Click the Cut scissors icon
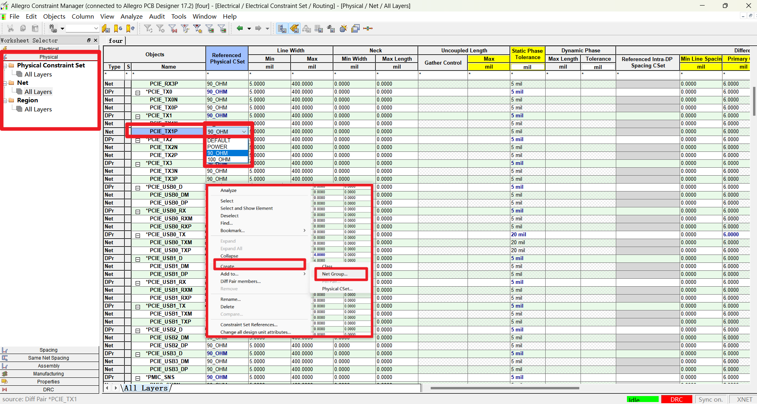This screenshot has width=757, height=404. (x=11, y=28)
